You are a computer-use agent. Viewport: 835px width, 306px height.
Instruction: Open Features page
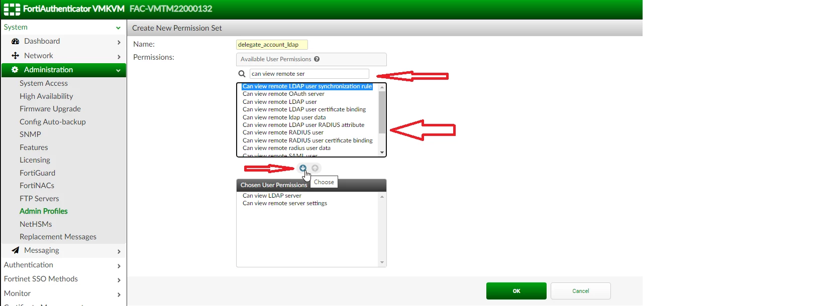(34, 147)
